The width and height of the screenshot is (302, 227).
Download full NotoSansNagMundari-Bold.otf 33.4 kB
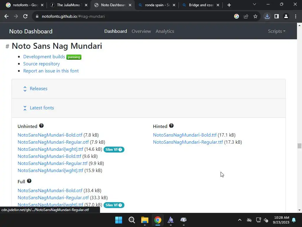50,191
